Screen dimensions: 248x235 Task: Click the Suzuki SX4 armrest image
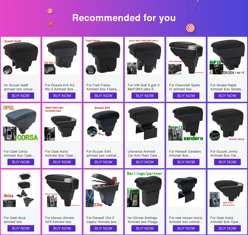coord(103,123)
